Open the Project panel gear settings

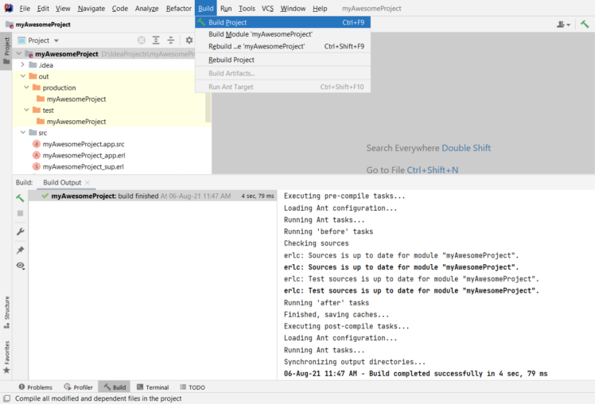pos(189,40)
